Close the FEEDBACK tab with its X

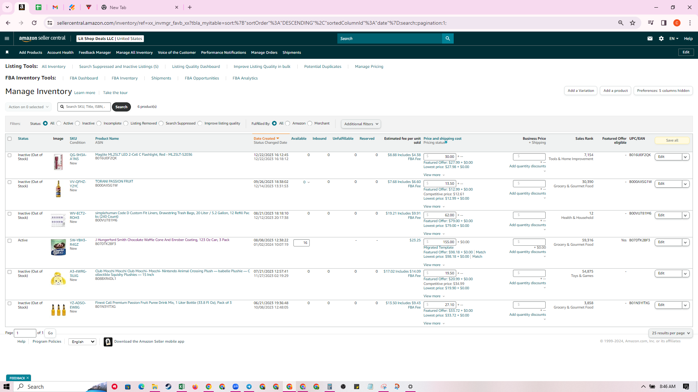[x=28, y=378]
